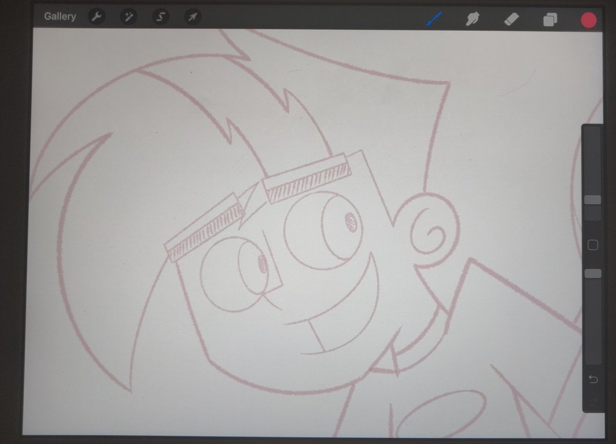Select the Eraser tool
Viewport: 616px width, 444px height.
click(512, 20)
